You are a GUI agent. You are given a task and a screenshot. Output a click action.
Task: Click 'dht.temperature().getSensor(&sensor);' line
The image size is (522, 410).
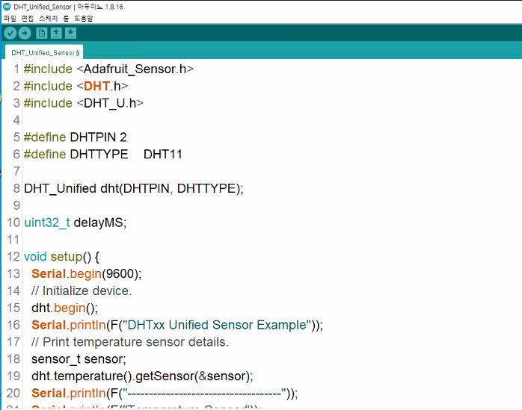pyautogui.click(x=143, y=376)
